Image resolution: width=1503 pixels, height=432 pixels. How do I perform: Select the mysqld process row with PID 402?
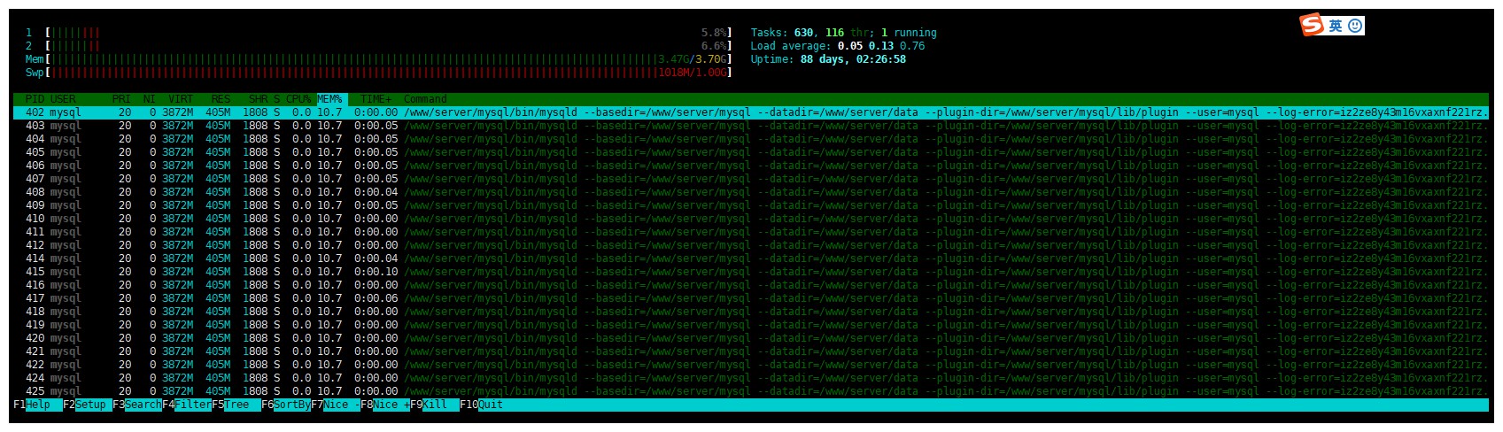point(750,112)
